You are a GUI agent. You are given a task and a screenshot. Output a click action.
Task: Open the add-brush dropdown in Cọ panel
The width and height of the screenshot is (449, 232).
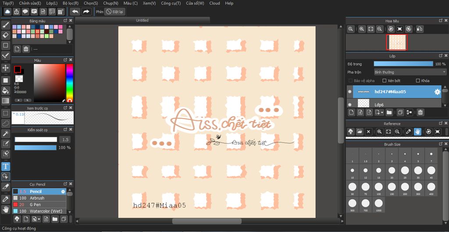click(36, 219)
